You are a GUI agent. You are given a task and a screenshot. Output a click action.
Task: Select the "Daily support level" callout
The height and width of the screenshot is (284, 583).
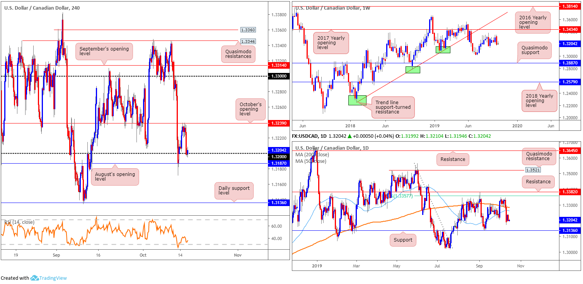[234, 191]
